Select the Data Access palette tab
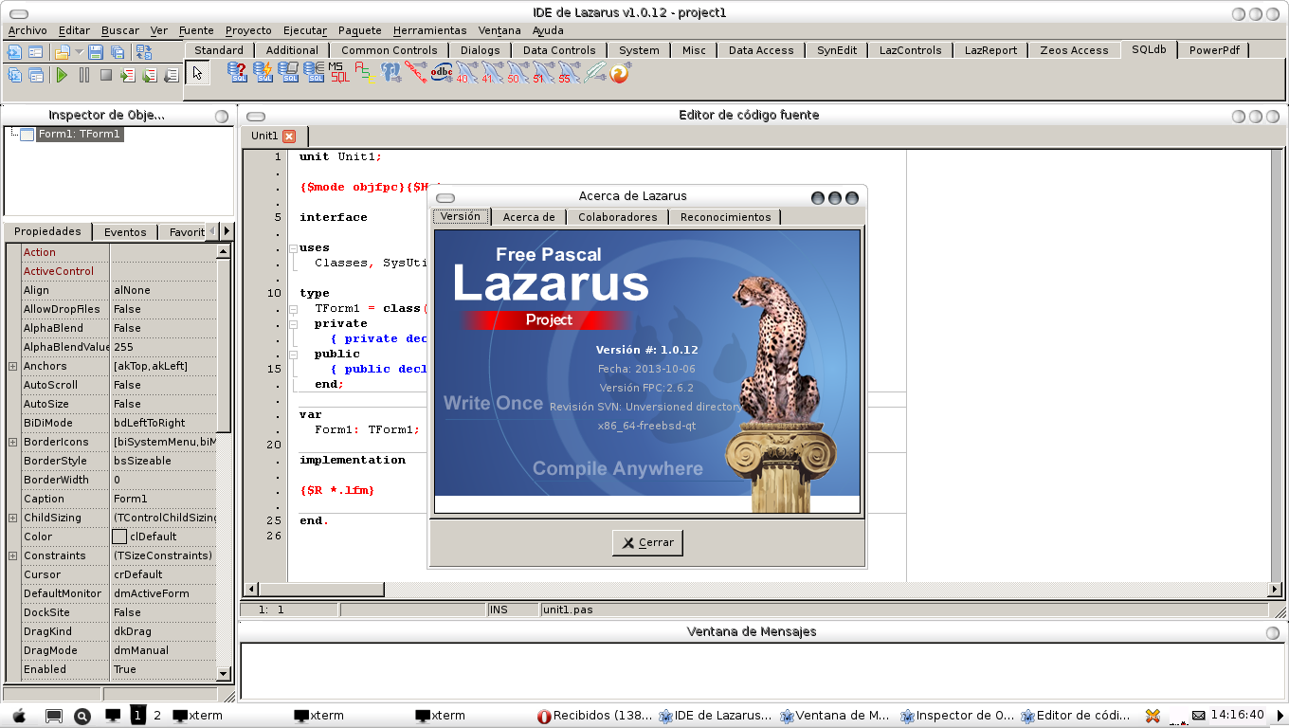The image size is (1289, 728). coord(761,50)
